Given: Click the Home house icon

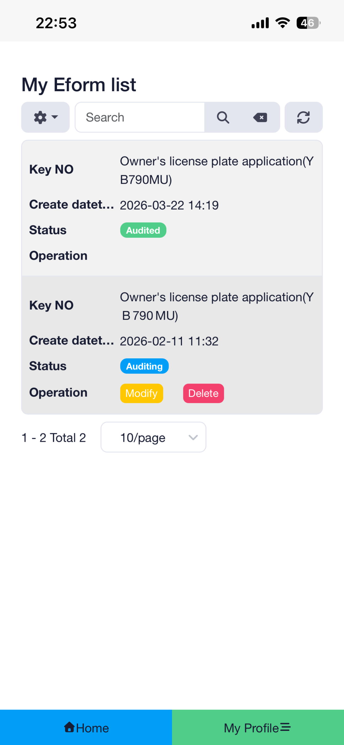Looking at the screenshot, I should (x=69, y=727).
